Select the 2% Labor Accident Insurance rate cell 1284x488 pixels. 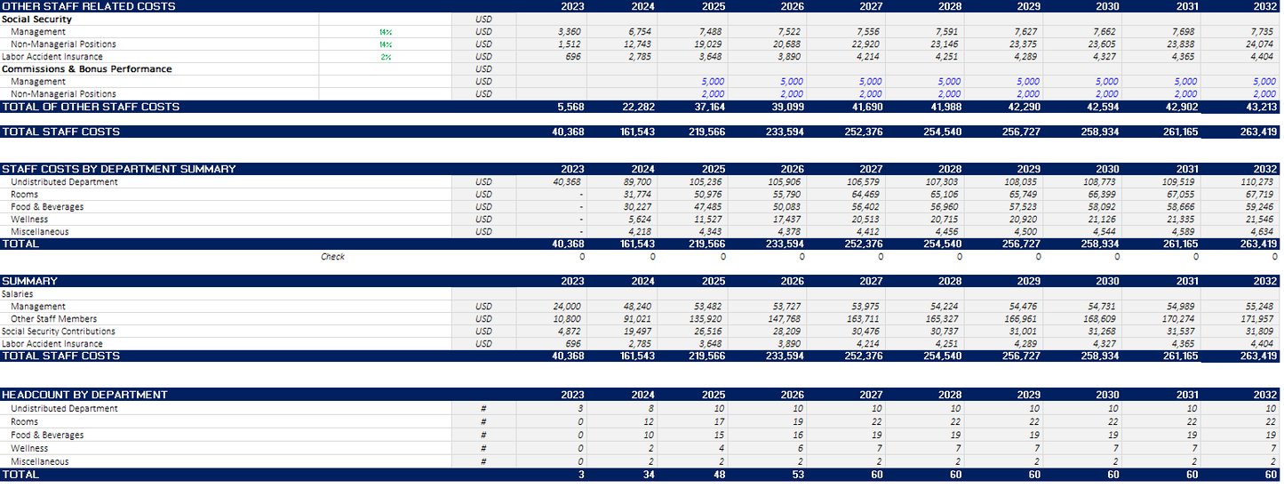(386, 57)
